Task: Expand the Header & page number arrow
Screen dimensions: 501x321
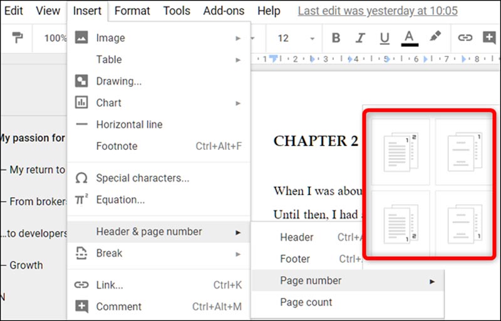Action: tap(238, 232)
